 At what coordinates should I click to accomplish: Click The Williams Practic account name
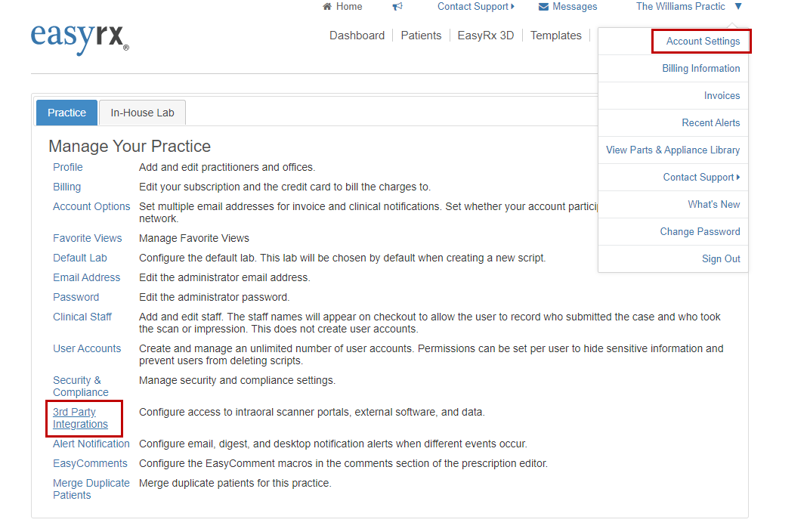(x=680, y=7)
